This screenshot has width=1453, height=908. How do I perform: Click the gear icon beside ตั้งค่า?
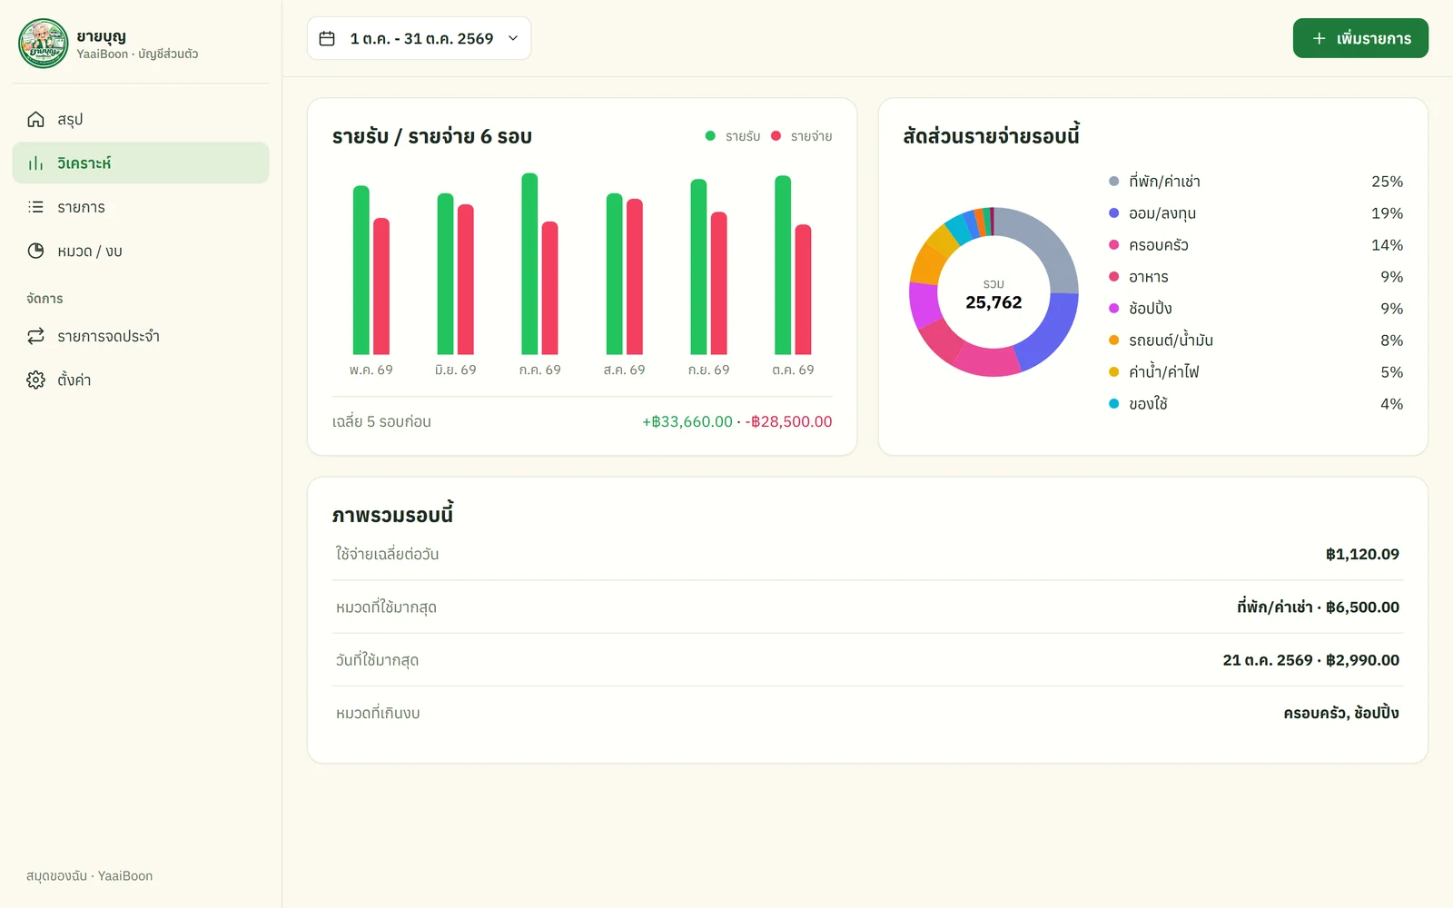35,380
